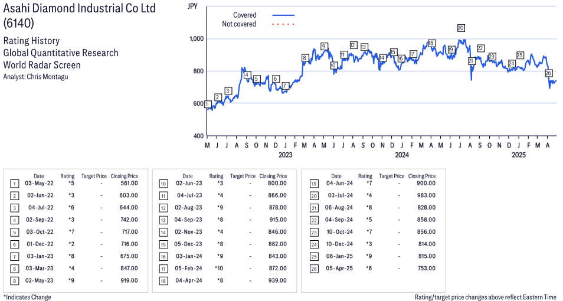This screenshot has width=563, height=301.
Task: Click rating *10 in the 05-Feb-24 row
Action: click(219, 268)
